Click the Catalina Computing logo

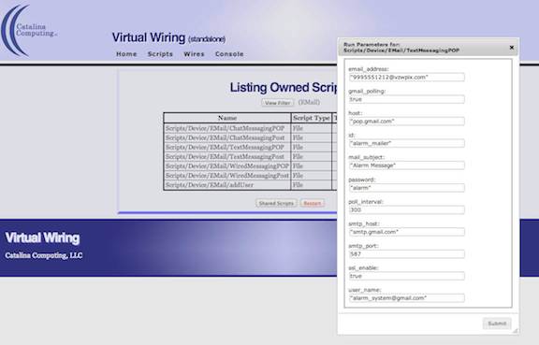(x=29, y=30)
